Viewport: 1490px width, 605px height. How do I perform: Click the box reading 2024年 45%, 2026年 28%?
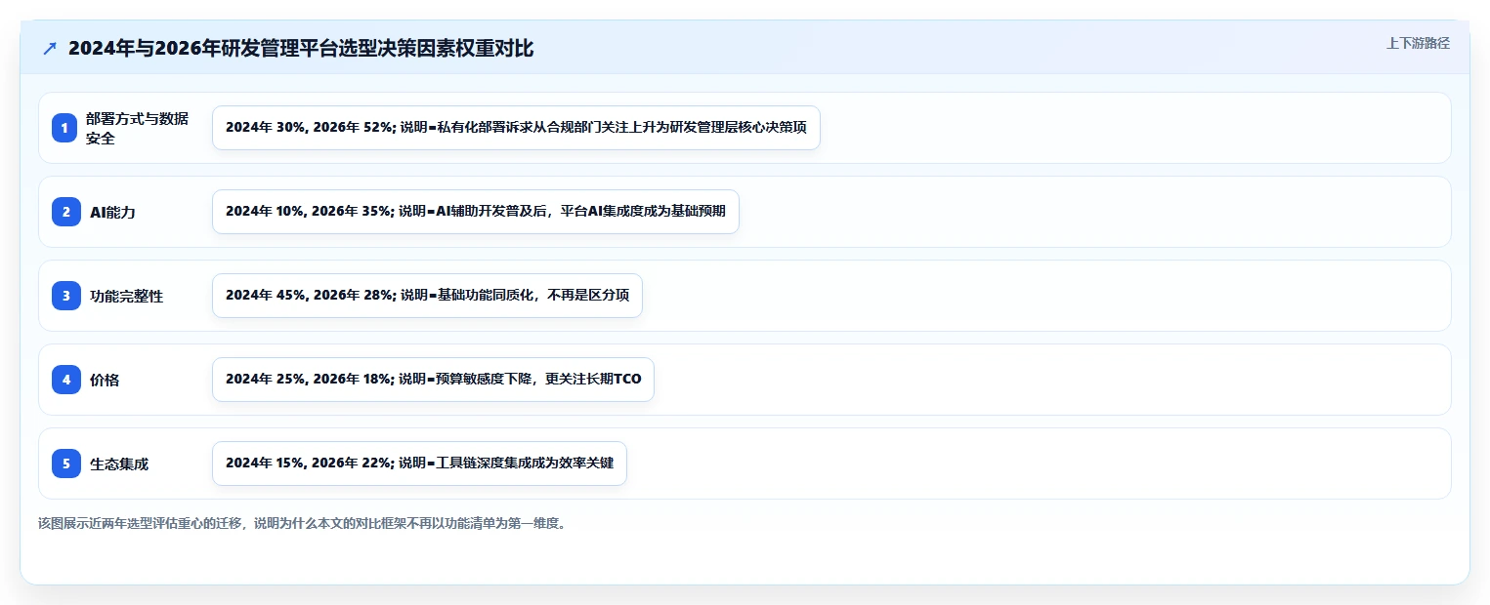[427, 296]
